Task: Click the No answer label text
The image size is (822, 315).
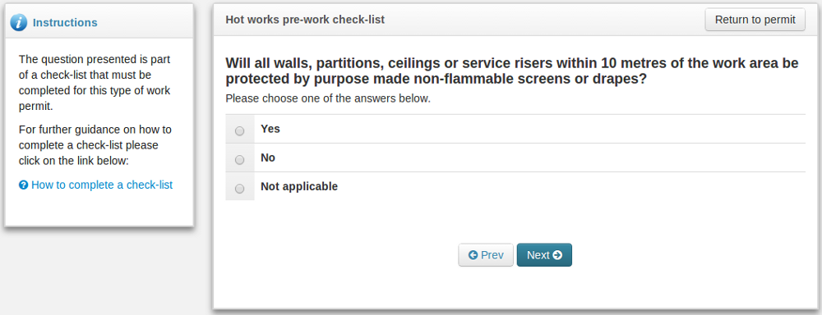Action: pos(268,157)
